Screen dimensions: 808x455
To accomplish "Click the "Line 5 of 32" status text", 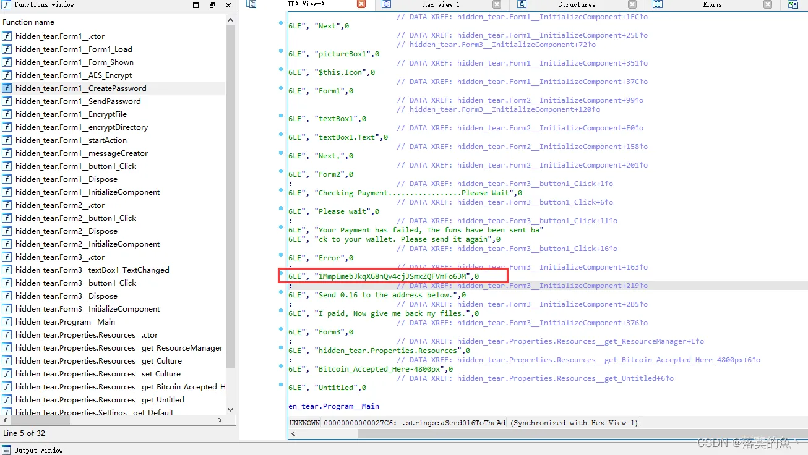I will 24,433.
